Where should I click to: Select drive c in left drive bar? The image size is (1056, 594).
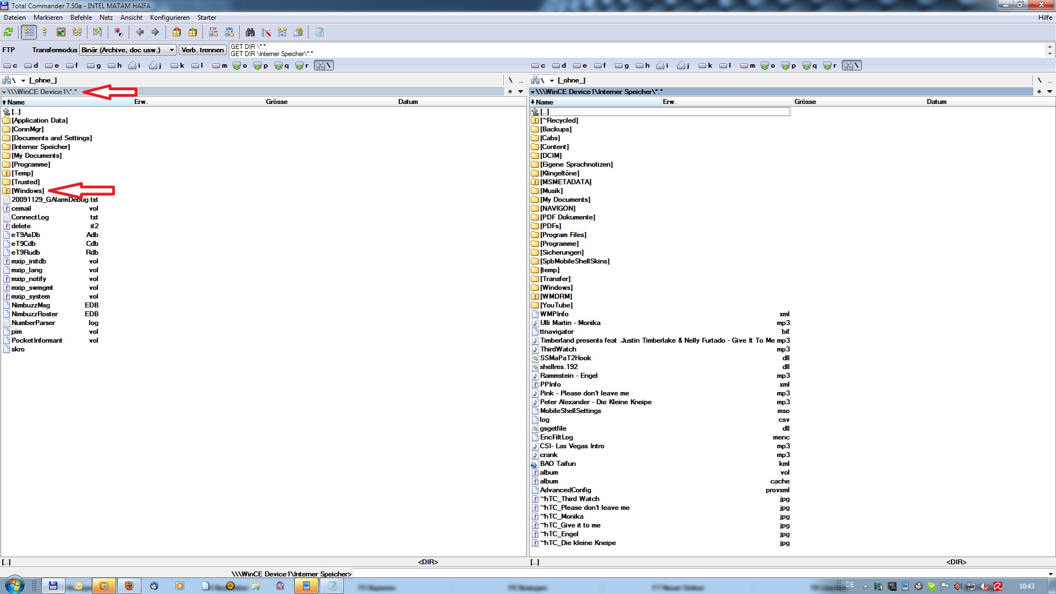[10, 65]
